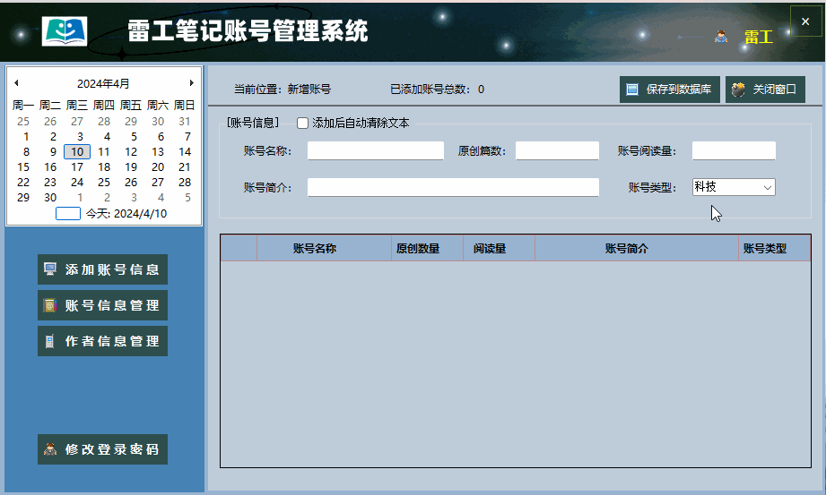Click the bomb icon on 关闭窗口 button
Image resolution: width=826 pixels, height=495 pixels.
[738, 90]
